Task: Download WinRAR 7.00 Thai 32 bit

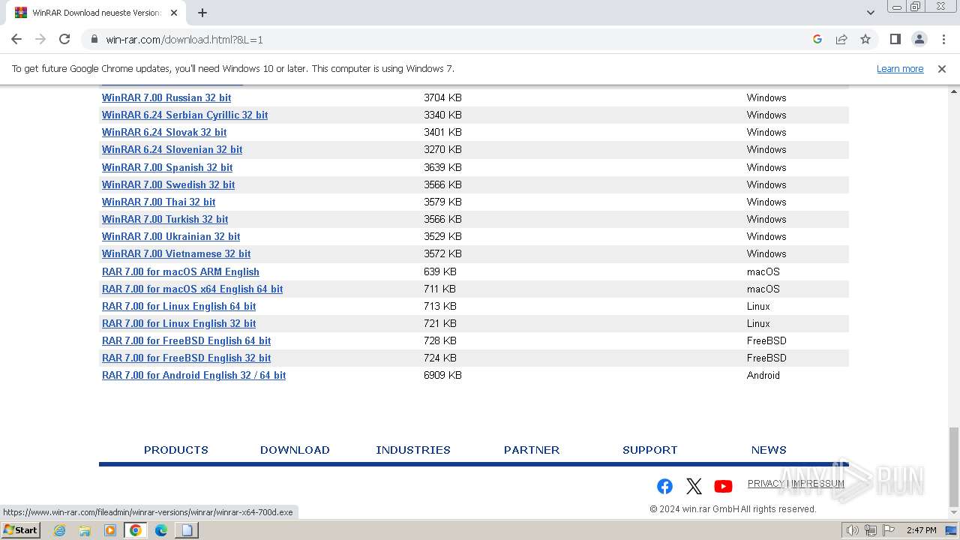Action: [x=158, y=202]
